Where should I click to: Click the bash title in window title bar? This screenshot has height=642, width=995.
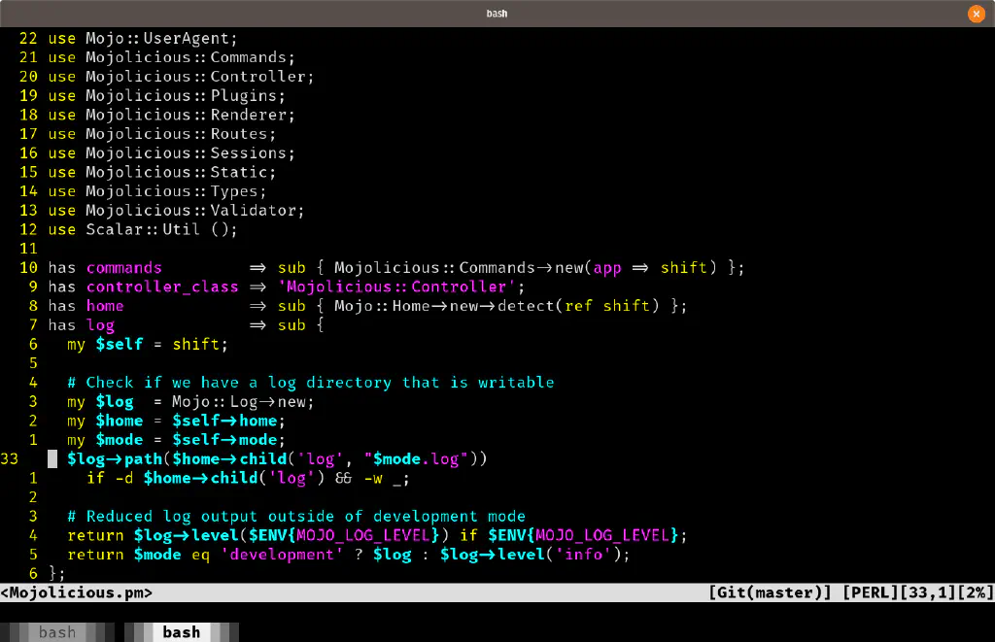[497, 14]
